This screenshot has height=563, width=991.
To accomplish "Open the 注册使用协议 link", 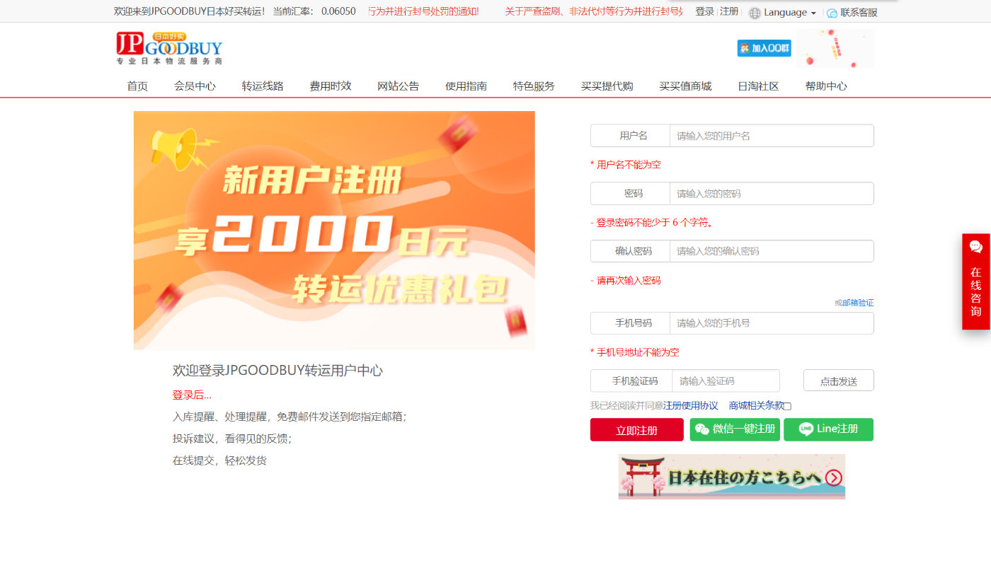I will pos(691,406).
